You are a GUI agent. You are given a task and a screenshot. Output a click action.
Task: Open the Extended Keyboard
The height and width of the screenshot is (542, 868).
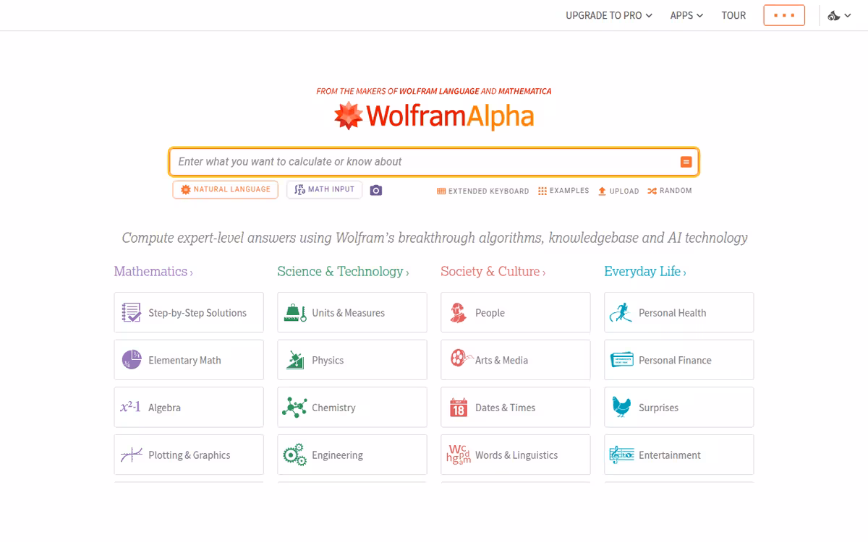point(482,191)
